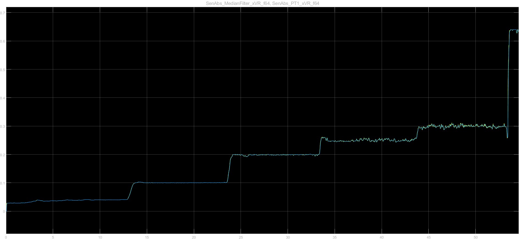
Task: Select the 0.6 y-axis tick label
Action: coord(2,41)
